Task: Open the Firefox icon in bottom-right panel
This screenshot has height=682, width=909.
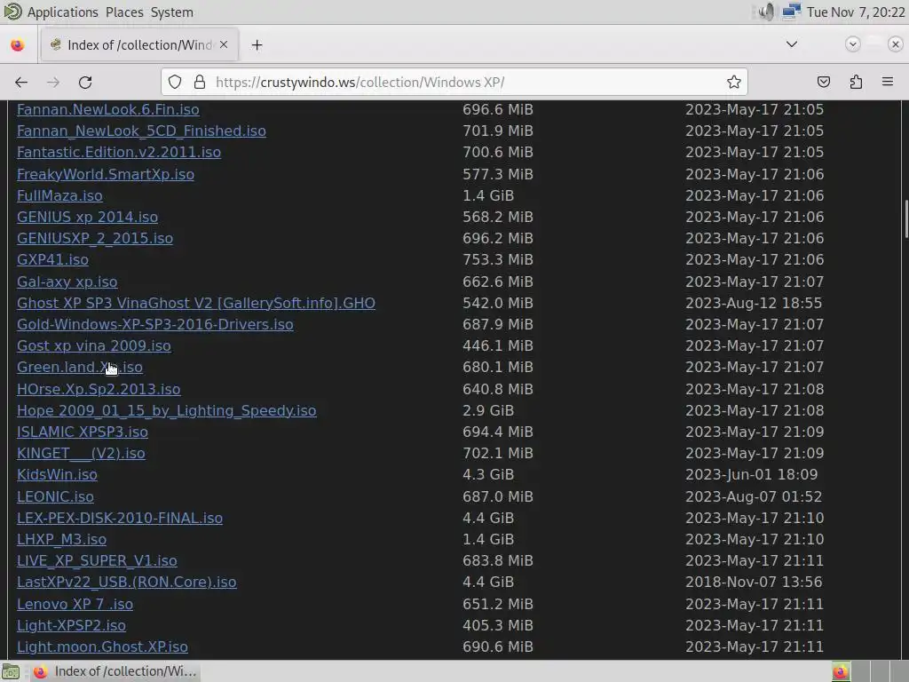Action: click(841, 671)
